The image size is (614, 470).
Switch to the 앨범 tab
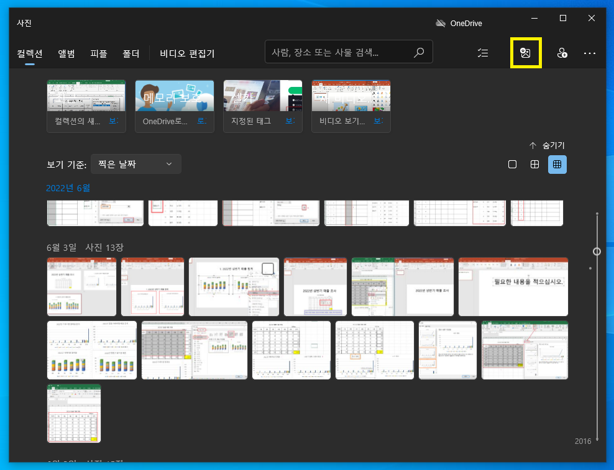point(66,53)
